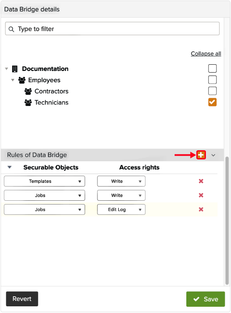Image resolution: width=231 pixels, height=313 pixels.
Task: Remove the Jobs Write rule via red X
Action: coord(201,195)
